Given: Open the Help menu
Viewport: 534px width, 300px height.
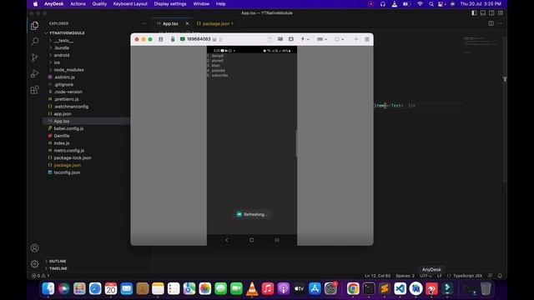Looking at the screenshot, I should pyautogui.click(x=220, y=3).
